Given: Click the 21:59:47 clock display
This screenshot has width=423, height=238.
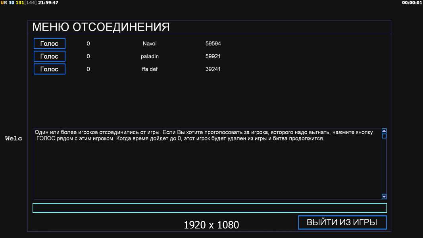Looking at the screenshot, I should tap(48, 3).
